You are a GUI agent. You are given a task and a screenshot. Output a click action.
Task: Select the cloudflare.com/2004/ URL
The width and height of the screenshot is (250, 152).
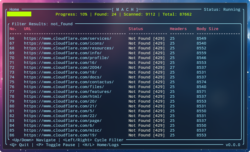[x=63, y=68]
